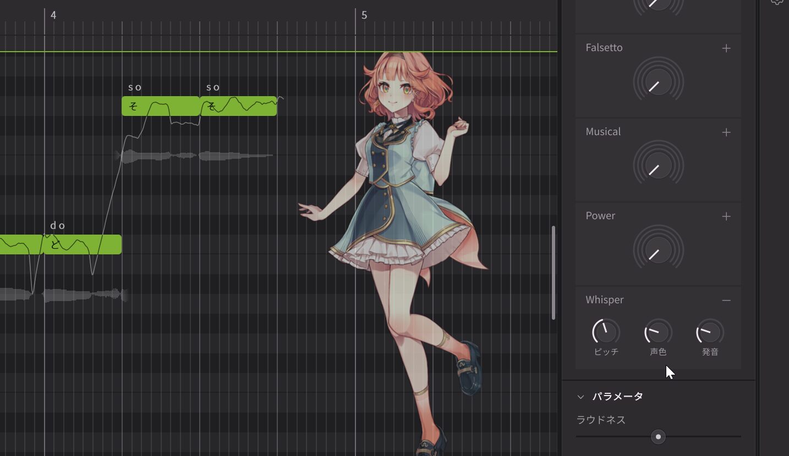Click the Musical knob
Viewport: 789px width, 456px height.
click(658, 166)
